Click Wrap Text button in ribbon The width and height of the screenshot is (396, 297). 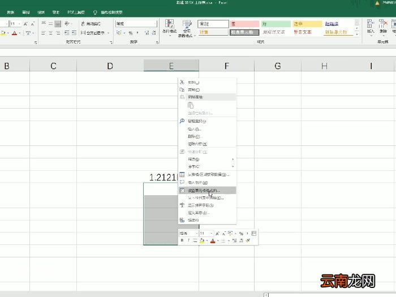(91, 24)
